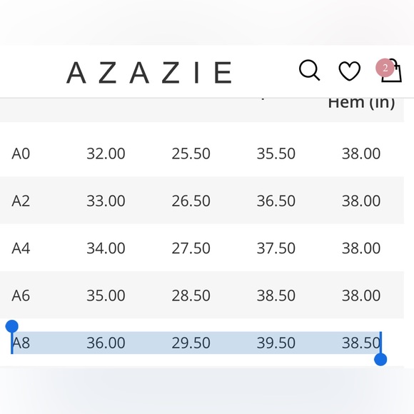Screen dimensions: 414x414
Task: Click the 36.00 value in A8 row
Action: coord(106,343)
